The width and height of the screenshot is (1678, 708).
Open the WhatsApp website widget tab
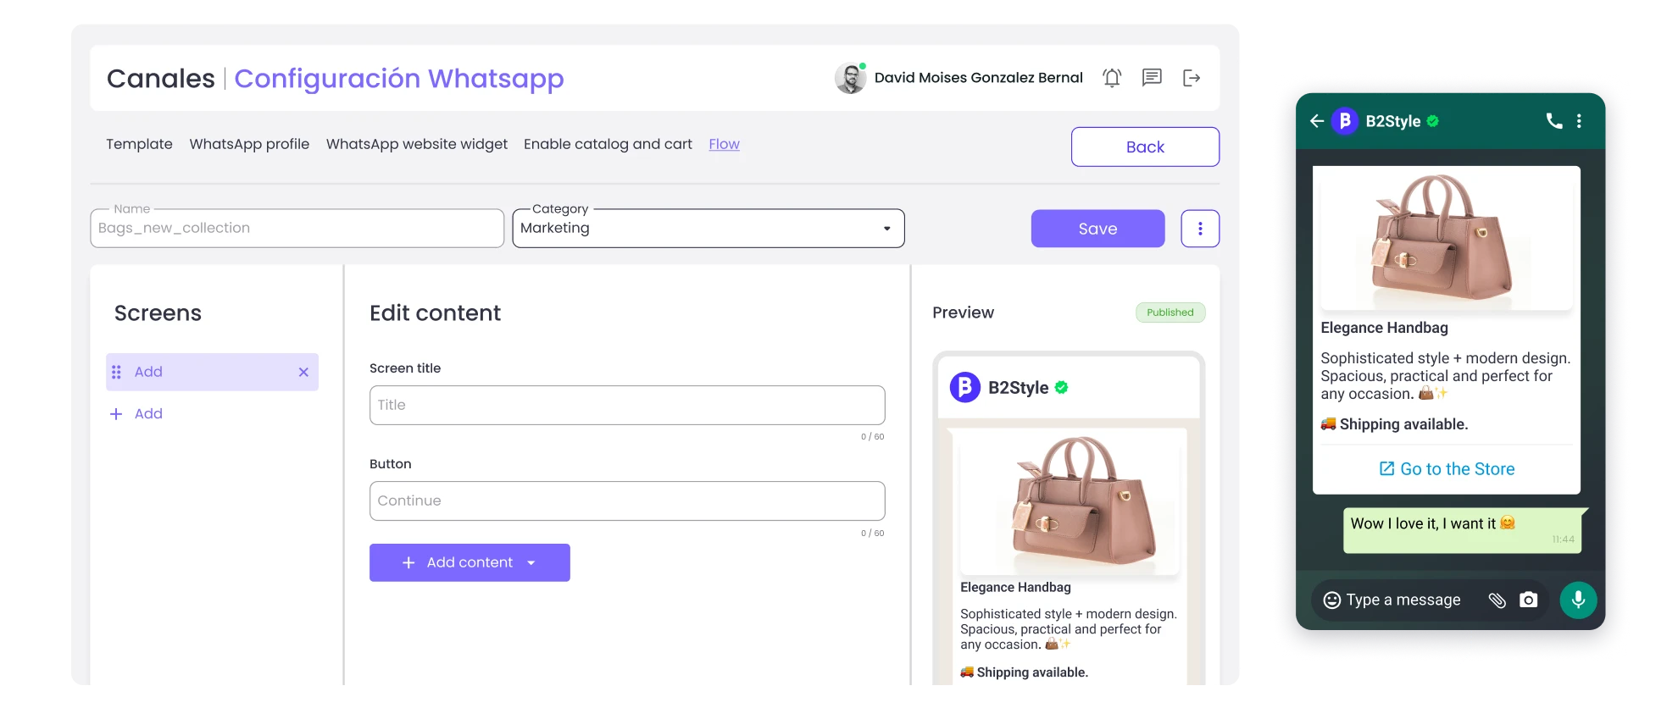click(x=417, y=144)
